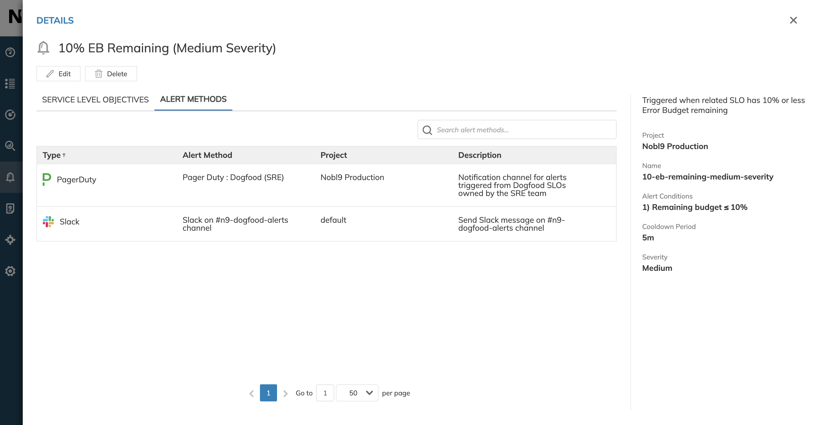This screenshot has height=425, width=814.
Task: Switch to the Service Level Objectives tab
Action: (95, 99)
